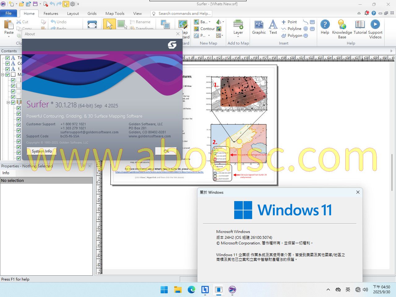Click the Contour map button

[204, 29]
